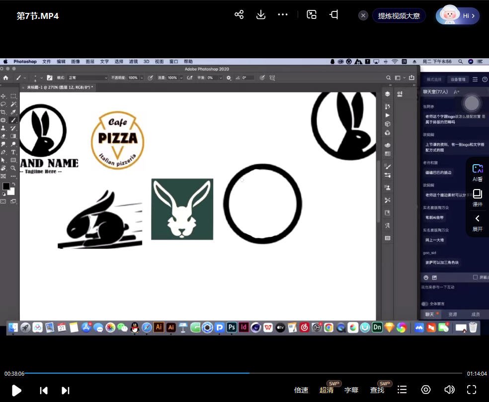489x402 pixels.
Task: Open the 课件 courseware panel
Action: (x=478, y=197)
